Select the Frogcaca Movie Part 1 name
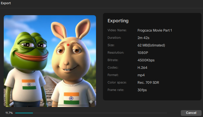203x117 pixels. coord(155,30)
